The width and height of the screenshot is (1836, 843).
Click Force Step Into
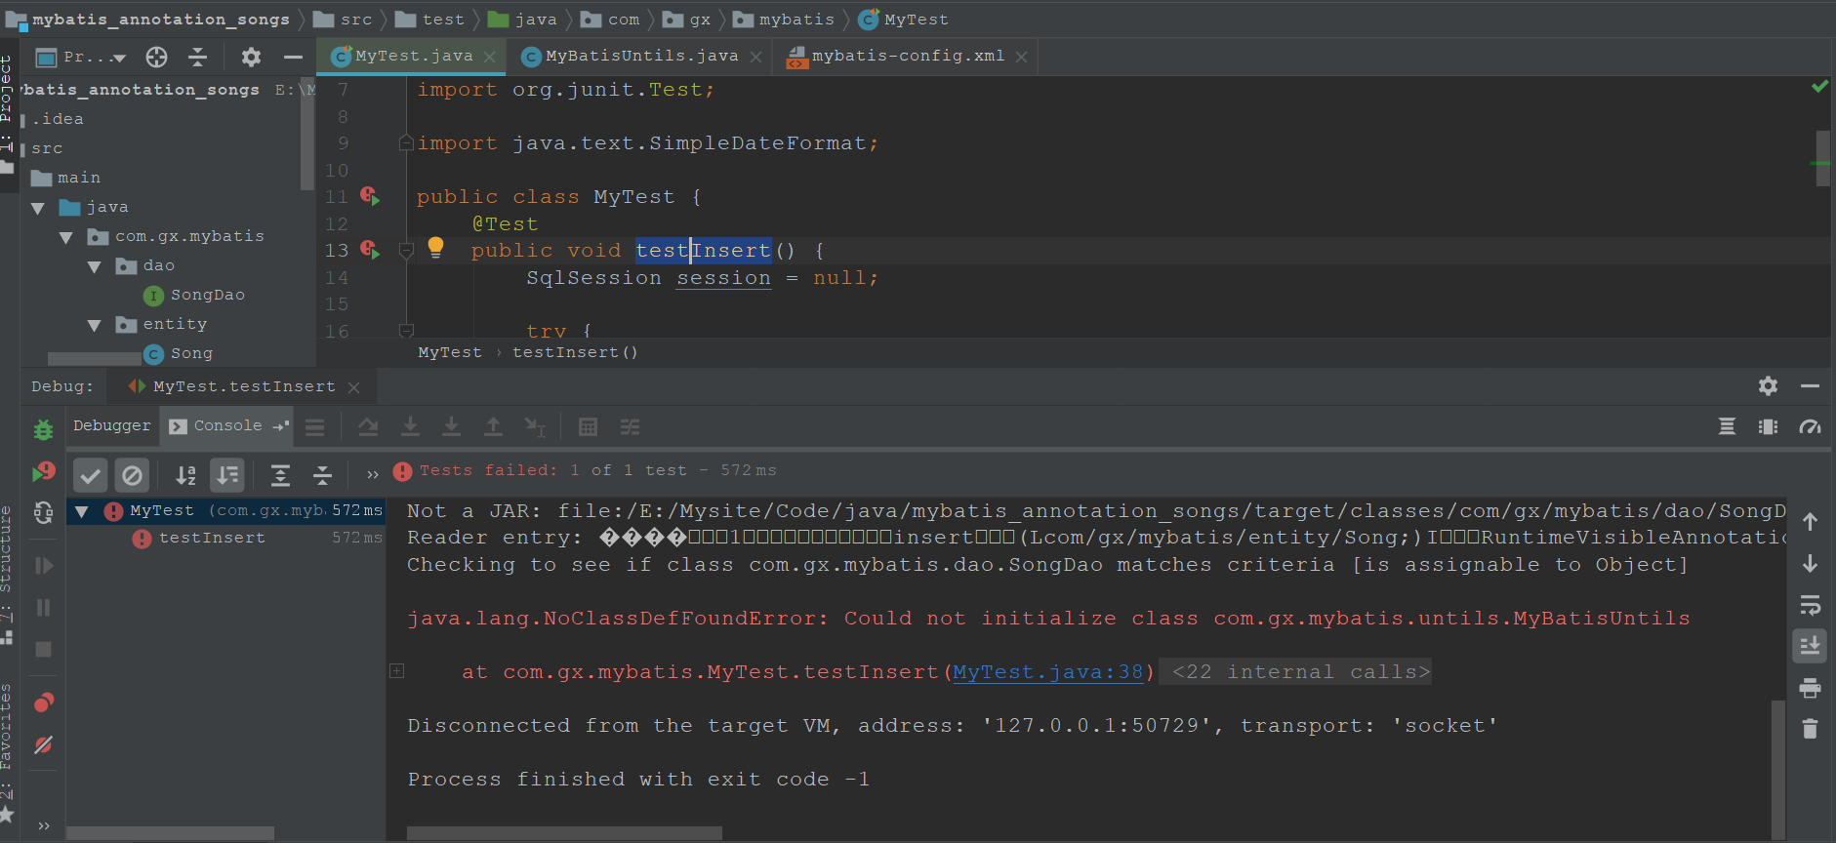[x=451, y=427]
